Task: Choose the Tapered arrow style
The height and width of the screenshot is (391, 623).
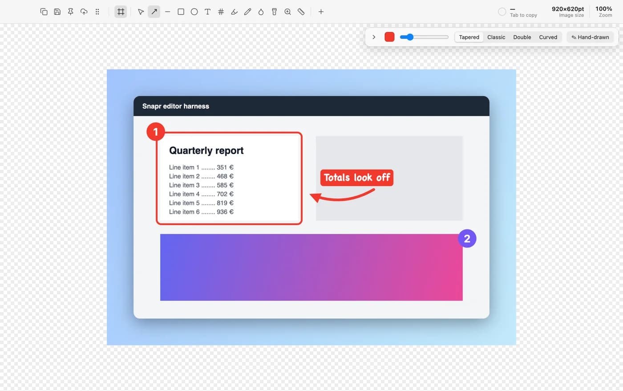Action: pos(469,37)
